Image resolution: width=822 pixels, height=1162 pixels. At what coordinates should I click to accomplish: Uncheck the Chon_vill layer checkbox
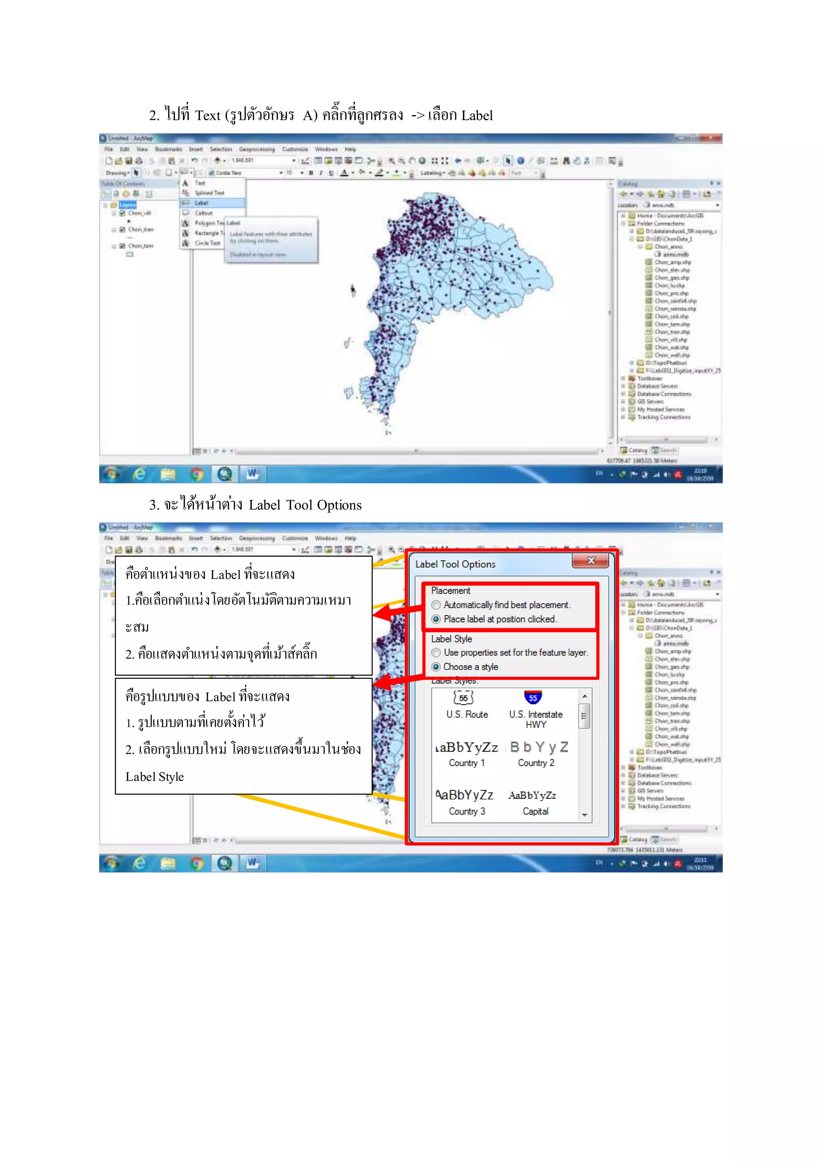122,213
